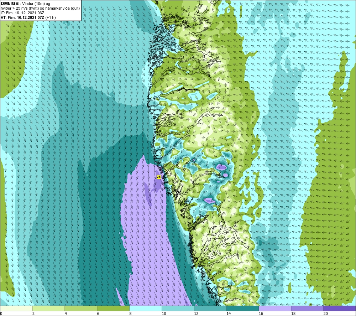Select the DMI/IGB title text
The height and width of the screenshot is (316, 356).
pyautogui.click(x=10, y=4)
